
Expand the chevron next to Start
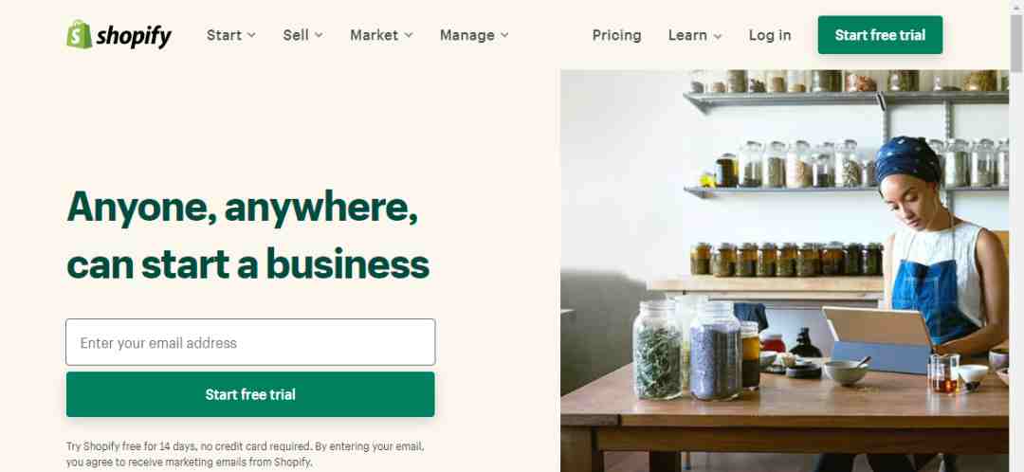(251, 35)
